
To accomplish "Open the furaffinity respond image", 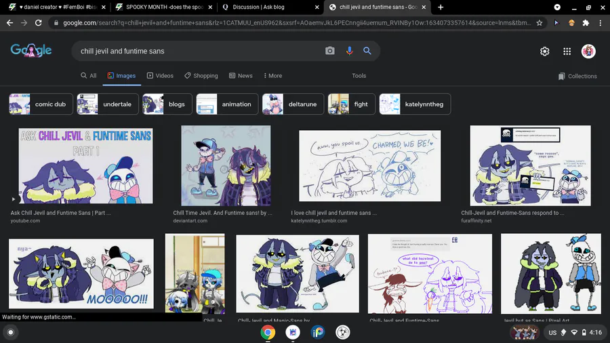I will coord(530,165).
